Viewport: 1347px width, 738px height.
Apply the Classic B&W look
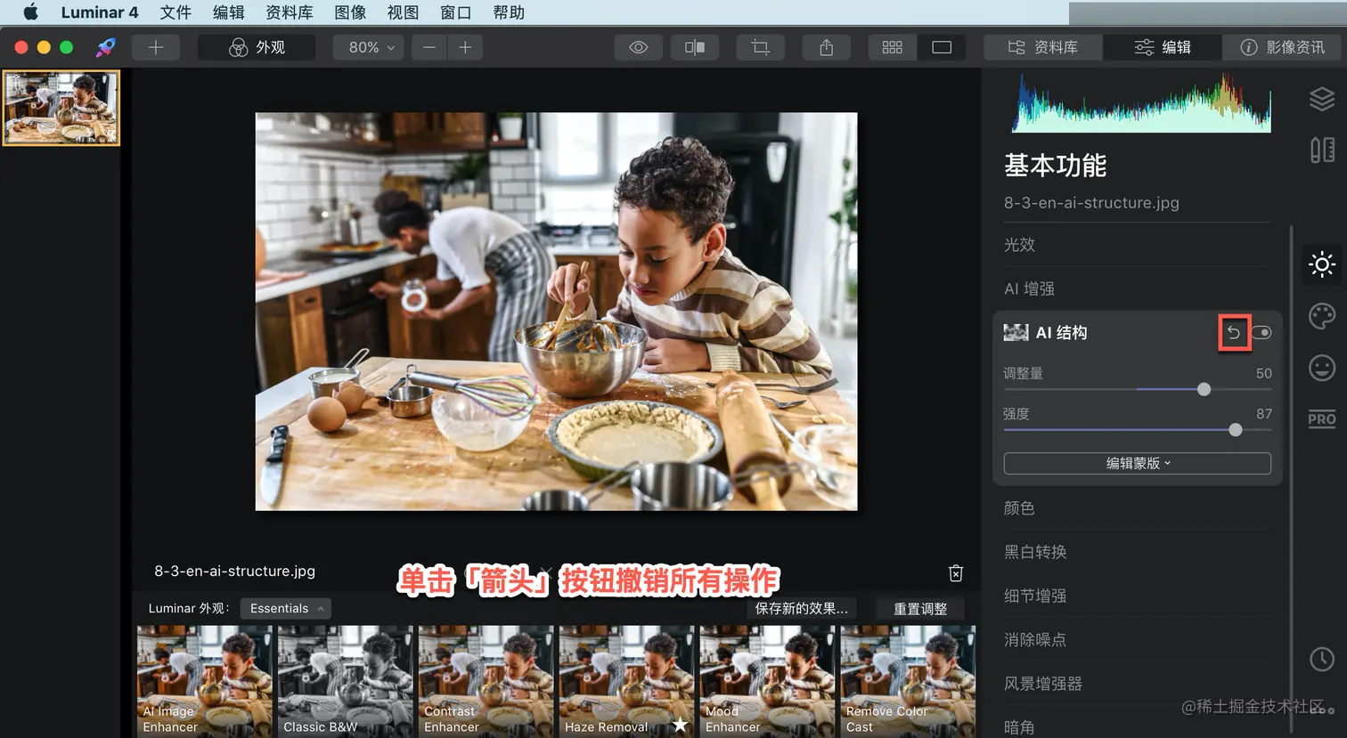tap(346, 681)
